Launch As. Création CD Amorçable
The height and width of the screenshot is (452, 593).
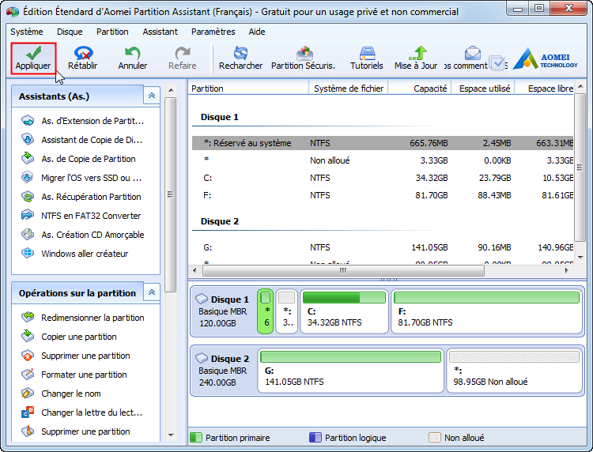point(83,235)
